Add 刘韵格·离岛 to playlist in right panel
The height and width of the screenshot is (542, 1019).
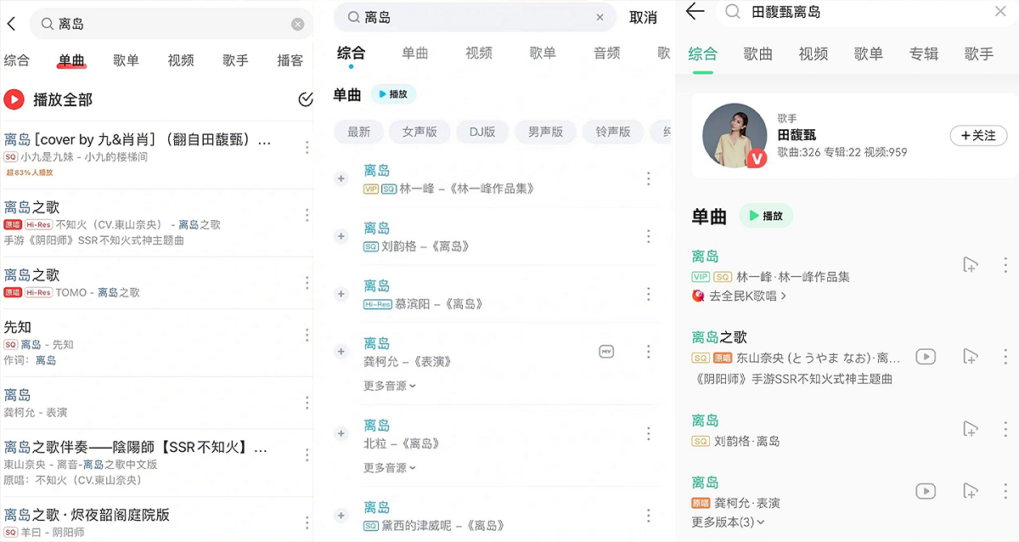tap(970, 429)
